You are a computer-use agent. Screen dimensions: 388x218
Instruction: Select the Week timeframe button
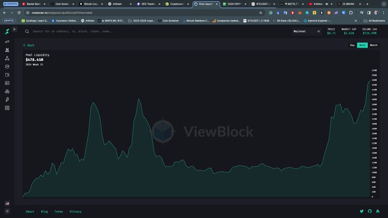coord(362,45)
